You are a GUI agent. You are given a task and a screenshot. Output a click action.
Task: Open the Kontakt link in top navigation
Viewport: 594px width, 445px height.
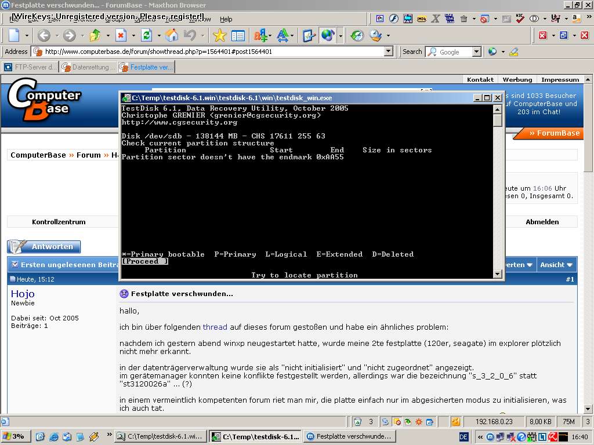pyautogui.click(x=480, y=79)
